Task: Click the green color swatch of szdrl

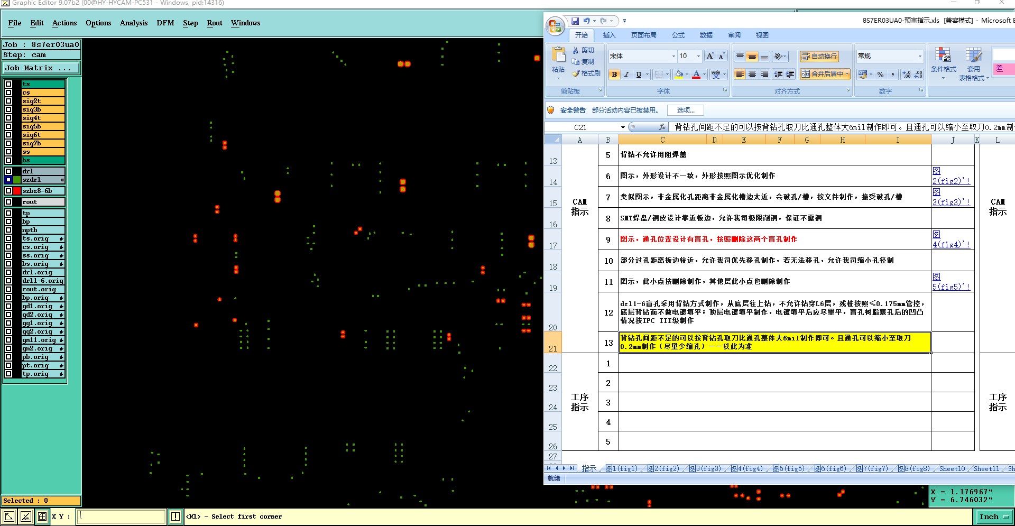Action: coord(17,180)
